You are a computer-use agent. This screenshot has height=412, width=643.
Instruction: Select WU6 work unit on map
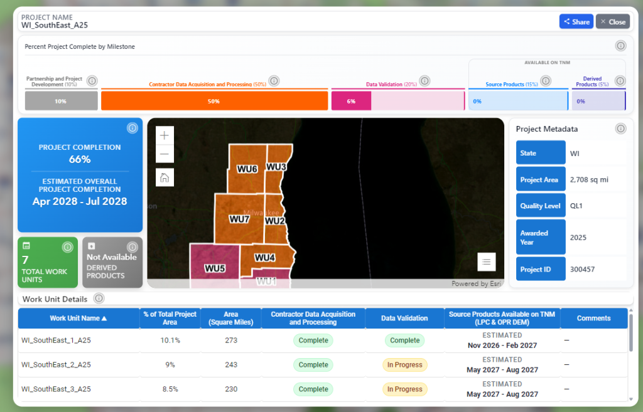[x=247, y=169]
